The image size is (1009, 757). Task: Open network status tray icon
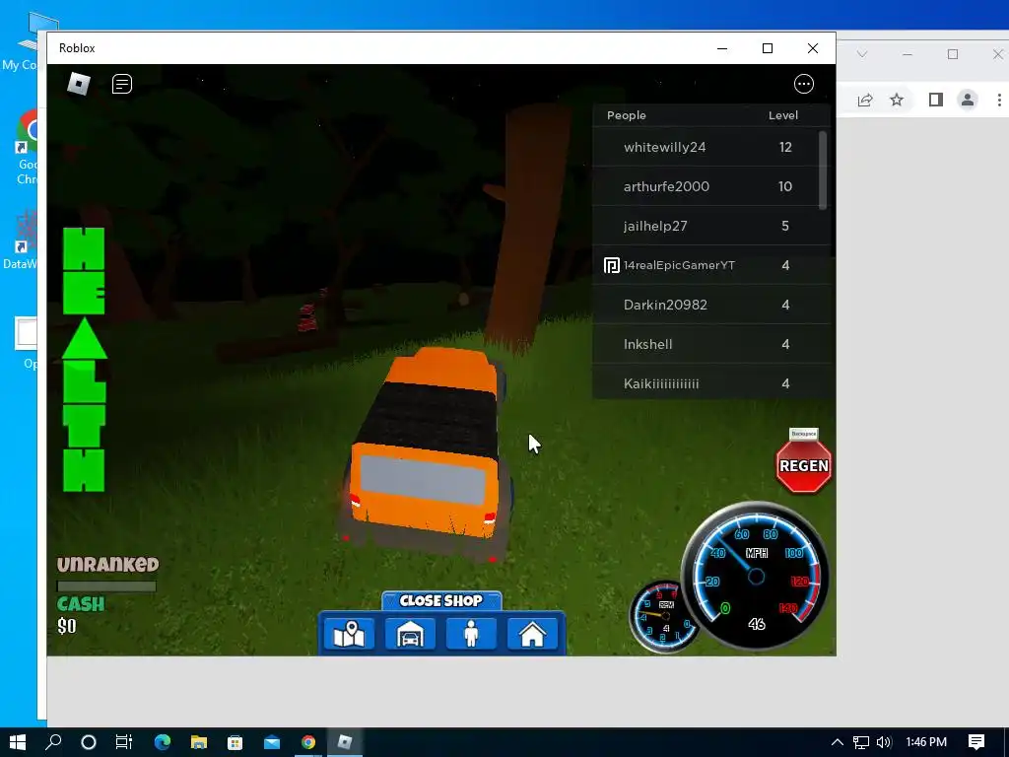(x=861, y=742)
